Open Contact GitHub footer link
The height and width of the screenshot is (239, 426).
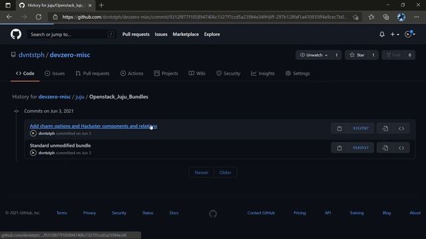261,213
